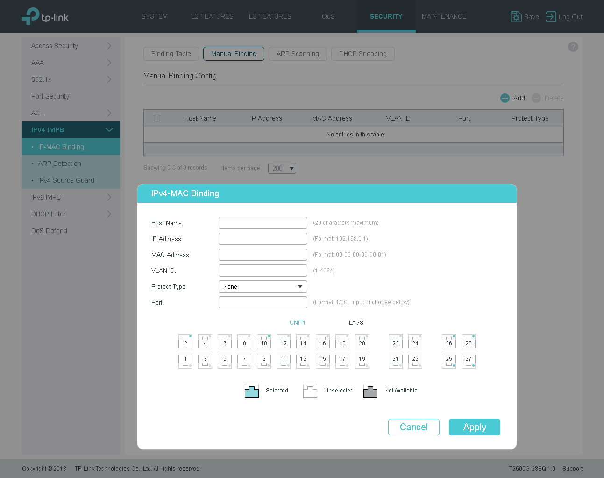The height and width of the screenshot is (478, 604).
Task: Select port 11 in port panel
Action: tap(284, 361)
